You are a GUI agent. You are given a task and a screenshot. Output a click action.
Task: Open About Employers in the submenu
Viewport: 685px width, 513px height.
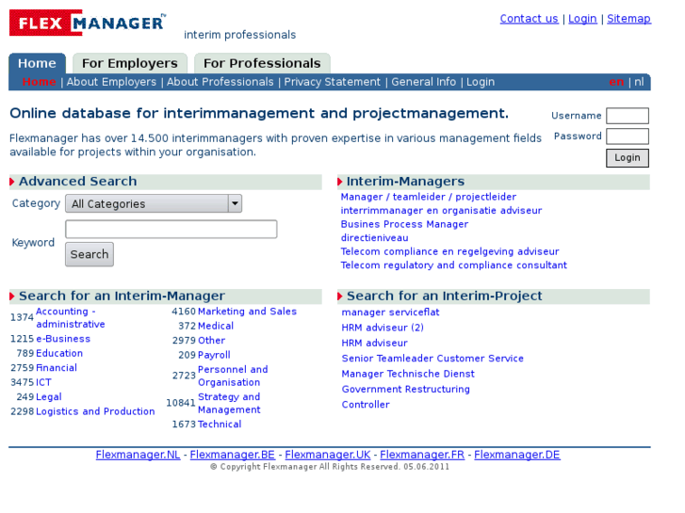(x=111, y=82)
